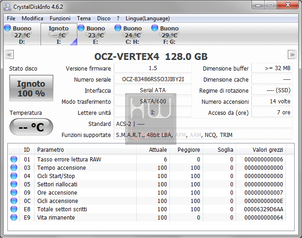Screen dimensions: 302x238
Task: Click the Soglia column header
Action: coord(220,149)
